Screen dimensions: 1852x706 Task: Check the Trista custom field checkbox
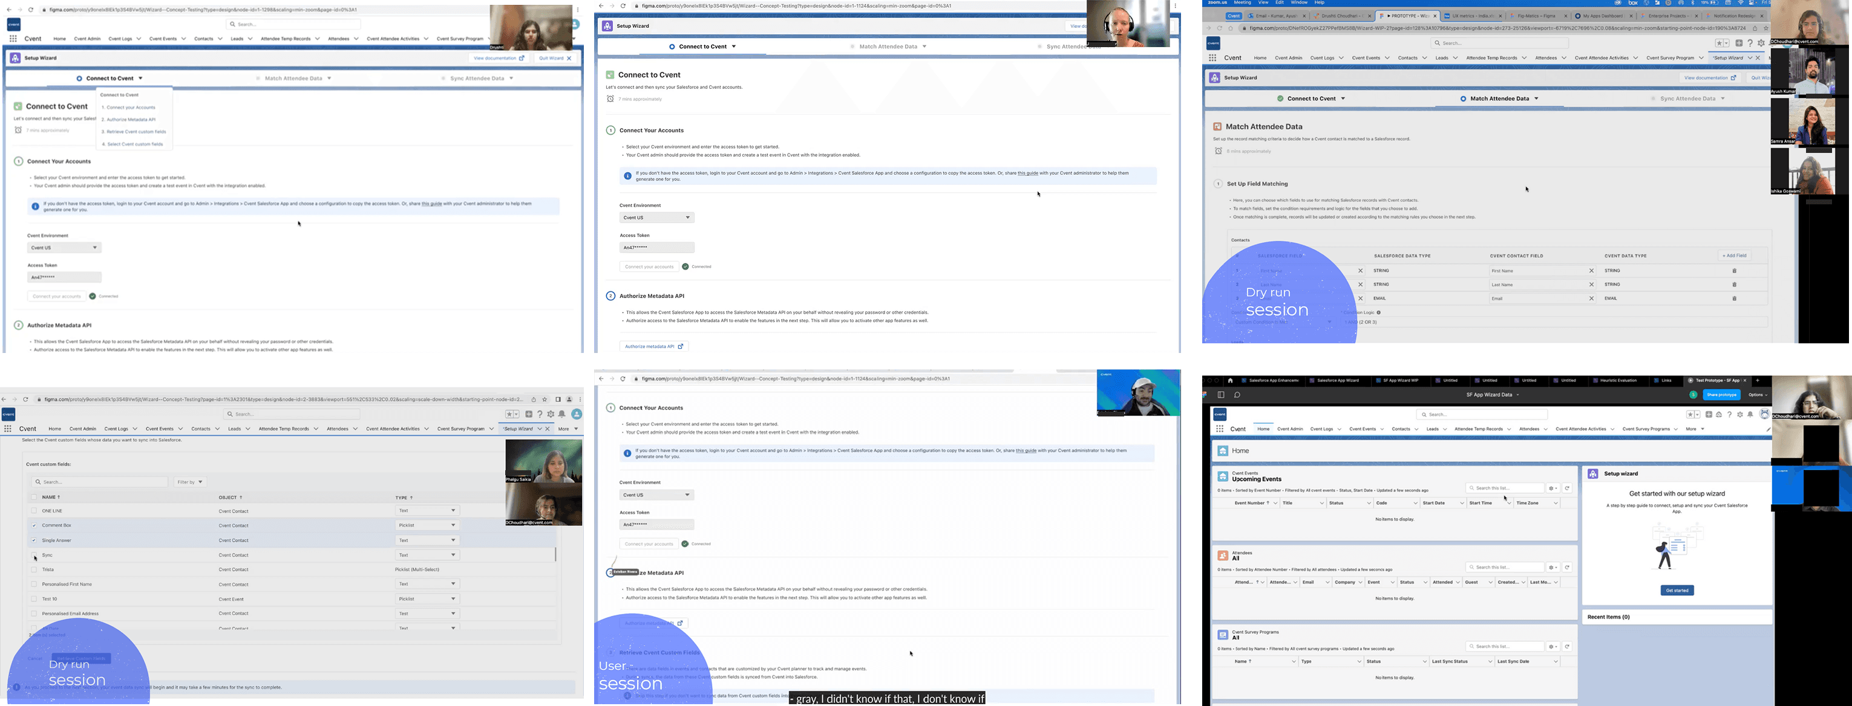pyautogui.click(x=34, y=569)
